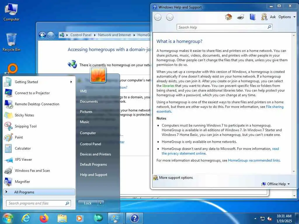Expand the Getting Started submenu arrow
The width and height of the screenshot is (299, 224).
coord(71,82)
